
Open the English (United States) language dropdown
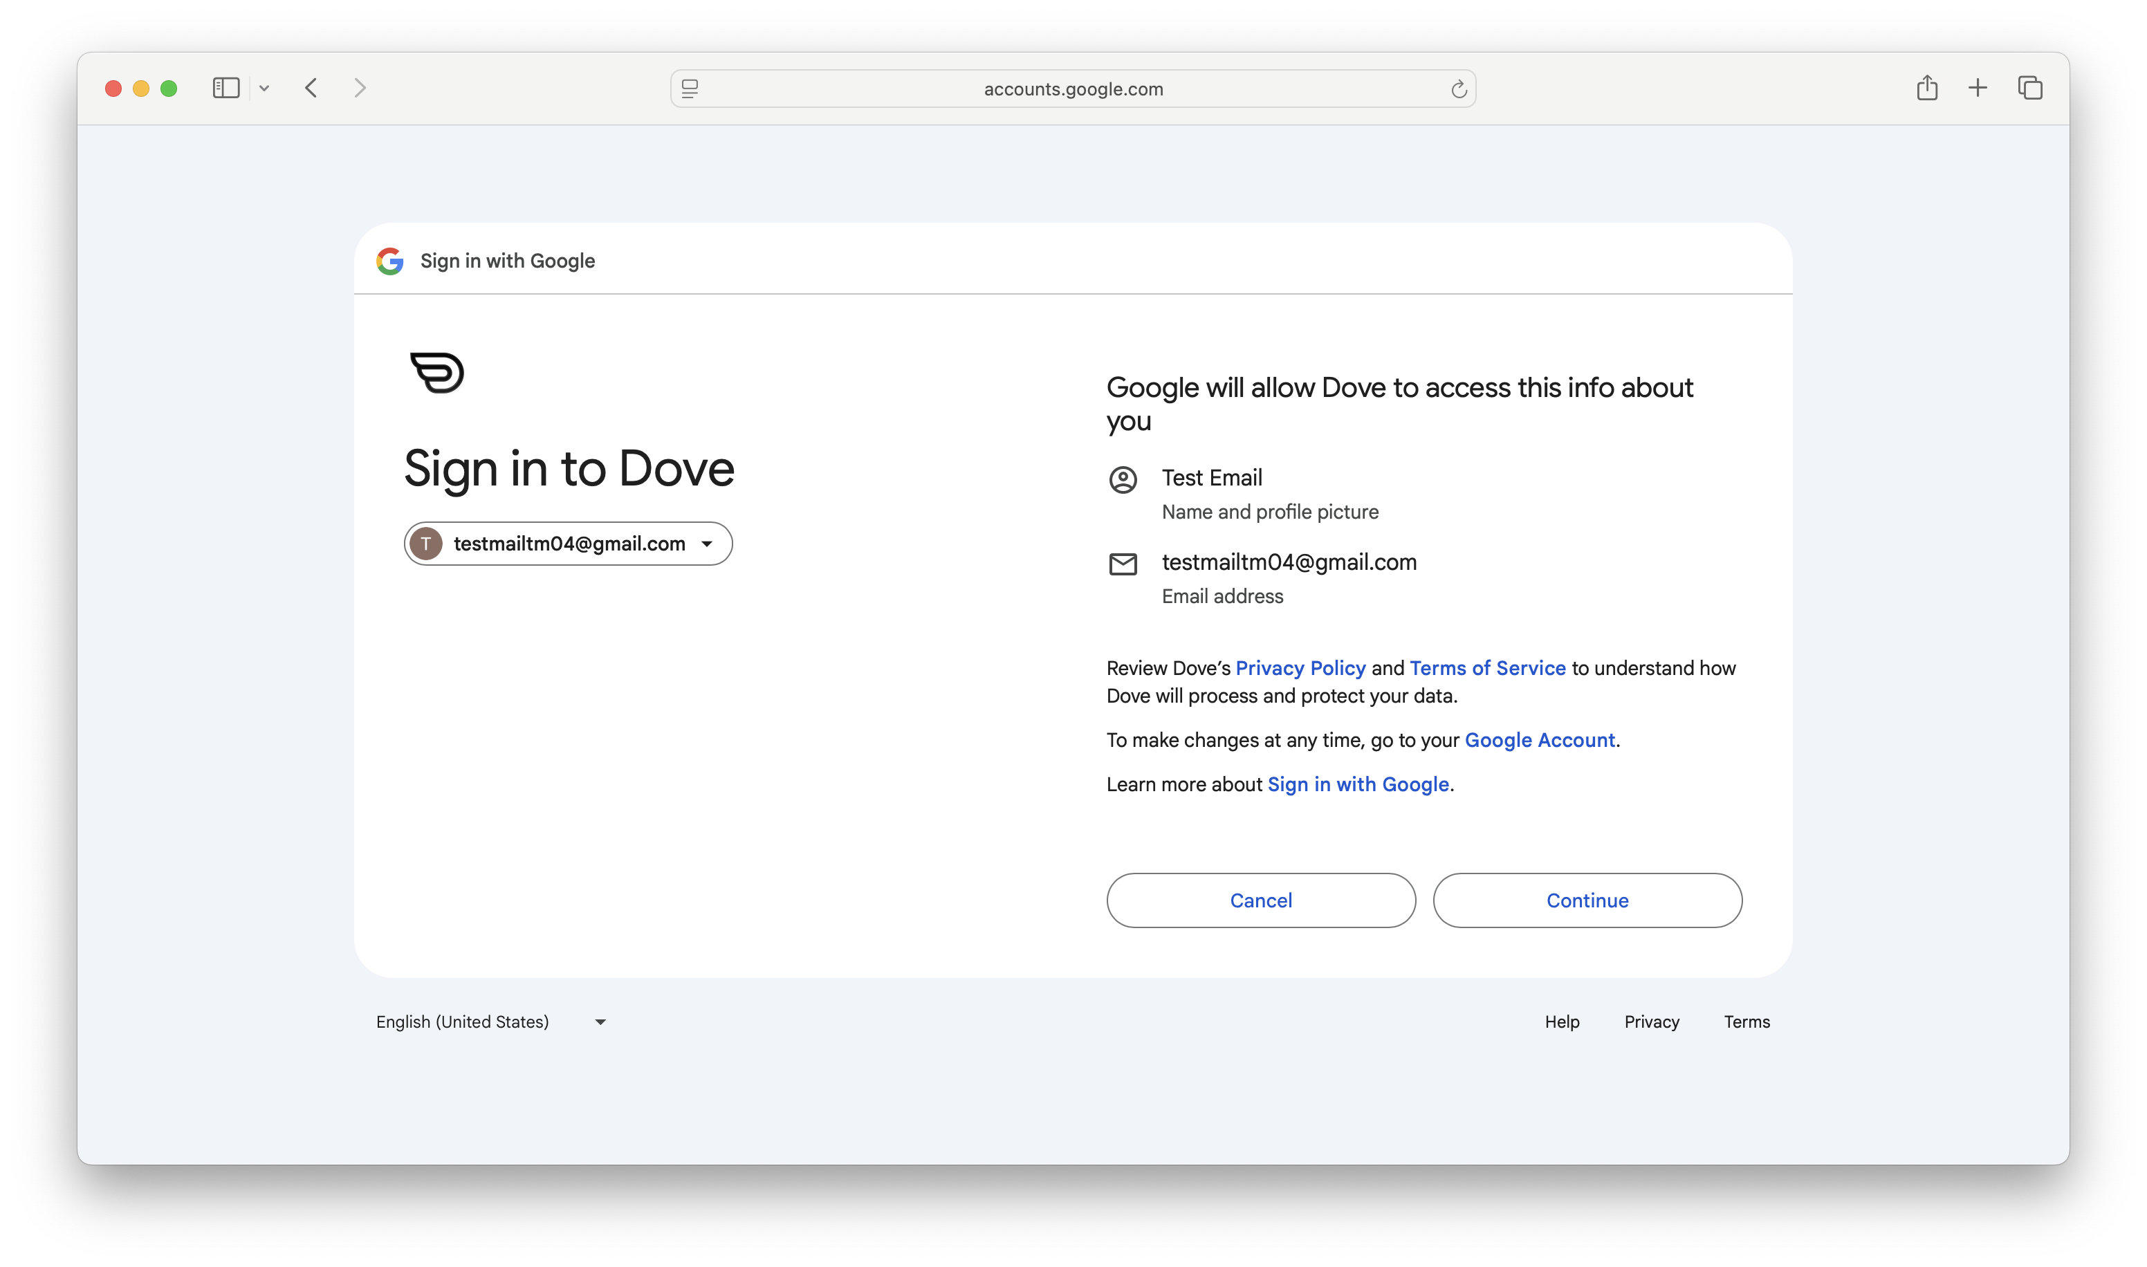pos(491,1022)
